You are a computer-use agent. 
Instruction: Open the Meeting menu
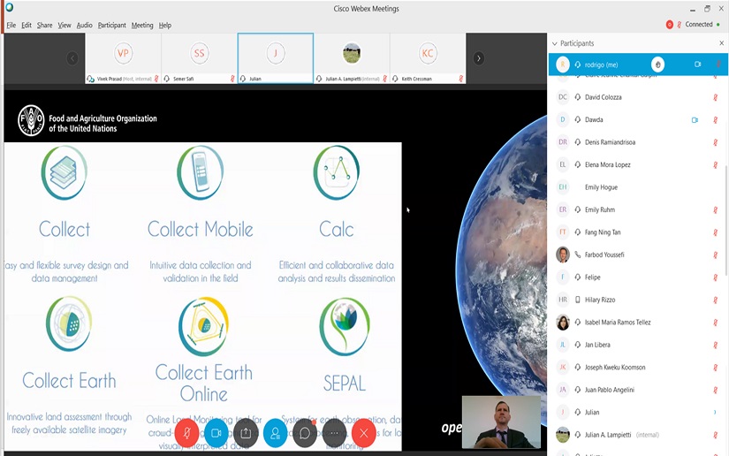click(142, 25)
